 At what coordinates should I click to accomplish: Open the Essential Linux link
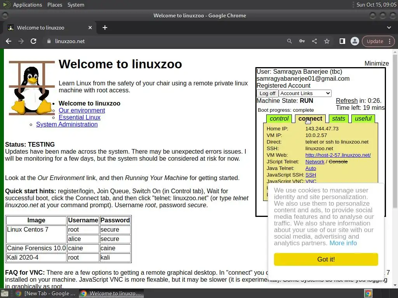[79, 117]
